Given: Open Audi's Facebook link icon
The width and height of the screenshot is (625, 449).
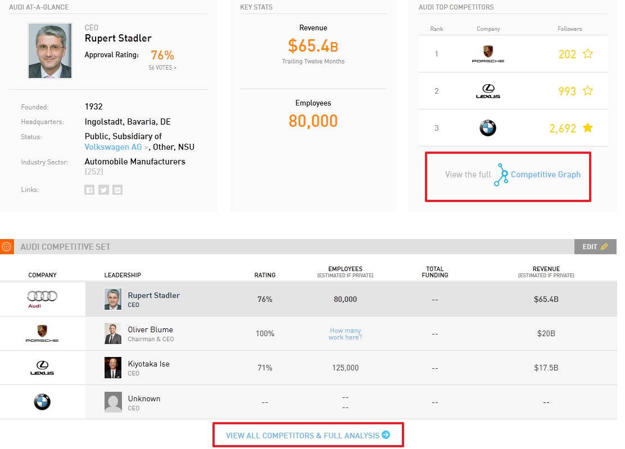Looking at the screenshot, I should pos(89,190).
